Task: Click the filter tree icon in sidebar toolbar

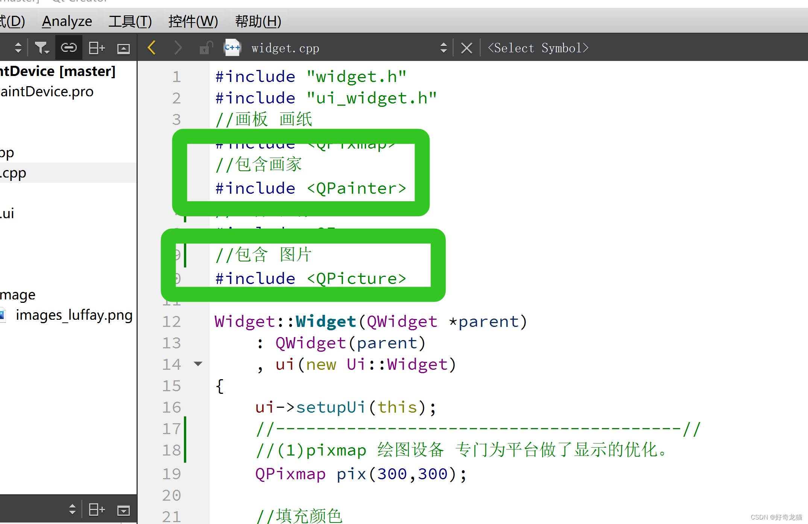Action: pyautogui.click(x=41, y=48)
